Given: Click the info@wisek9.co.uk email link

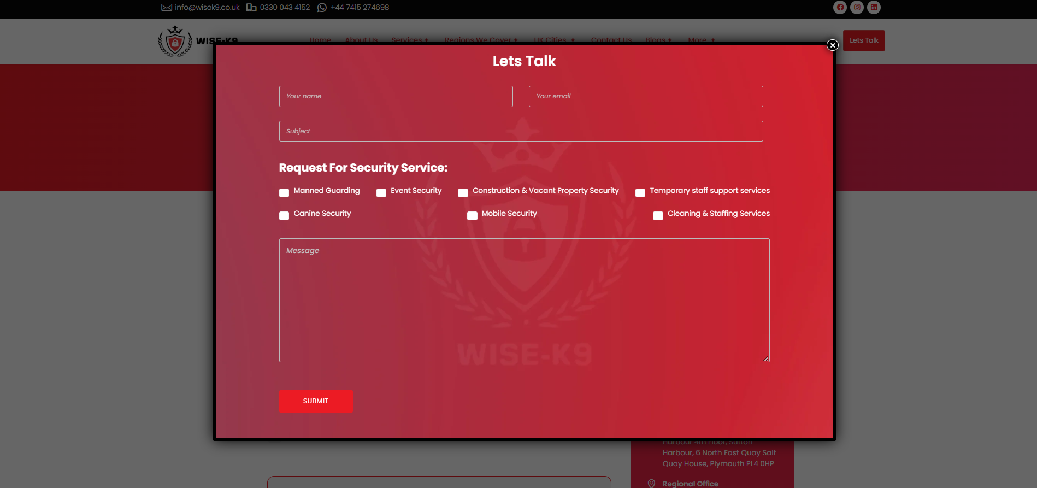Looking at the screenshot, I should 207,7.
